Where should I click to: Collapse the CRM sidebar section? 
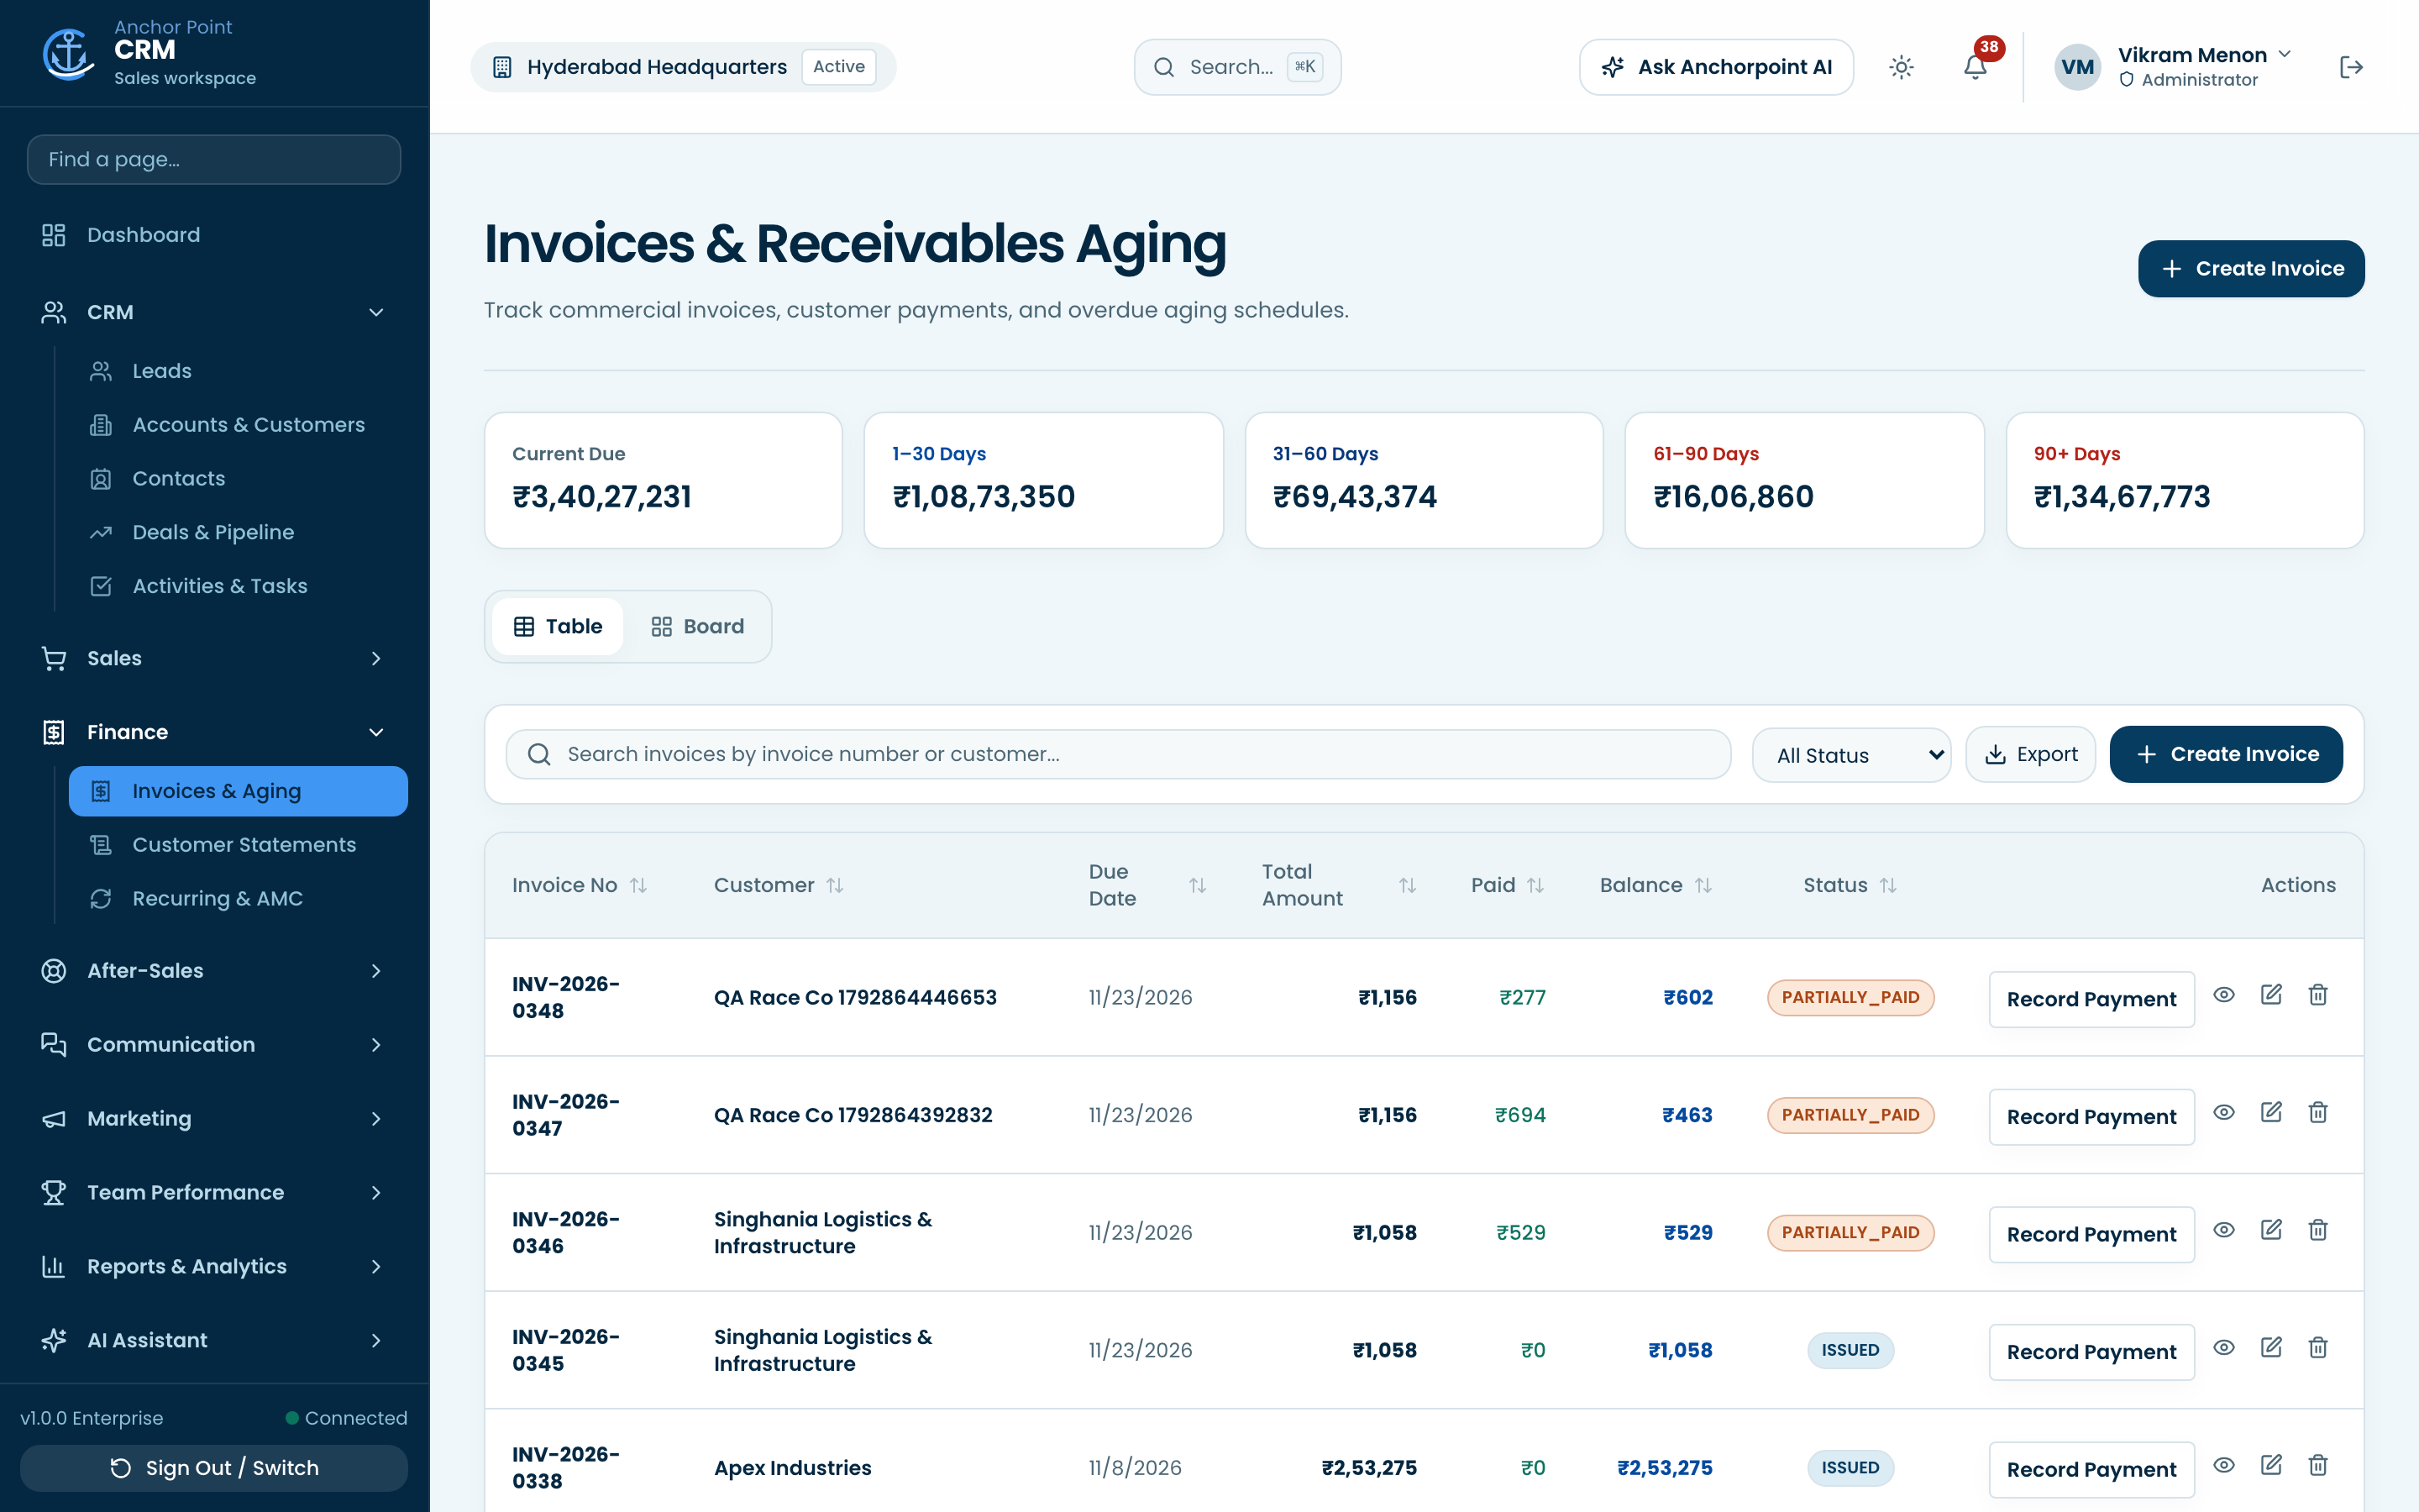pos(214,312)
